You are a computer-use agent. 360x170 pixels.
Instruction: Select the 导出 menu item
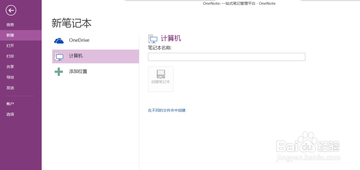pos(10,77)
